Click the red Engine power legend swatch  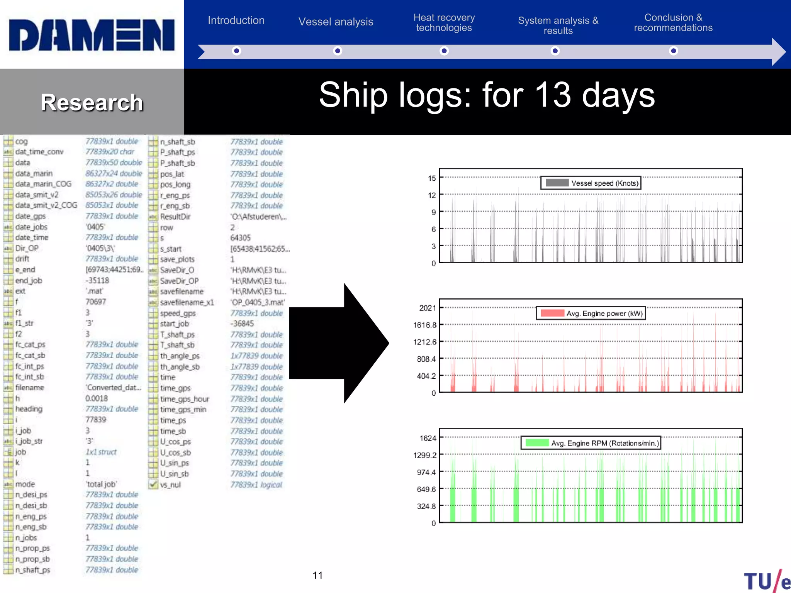click(x=553, y=313)
